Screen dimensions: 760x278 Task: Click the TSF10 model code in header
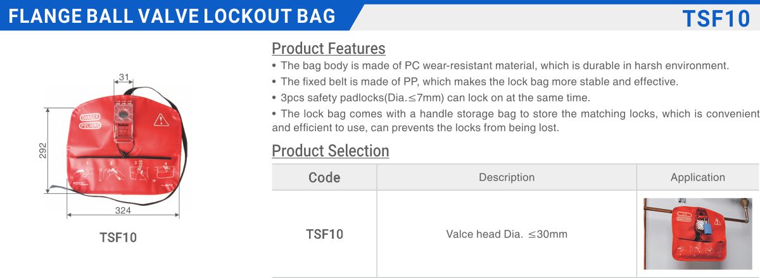point(716,18)
